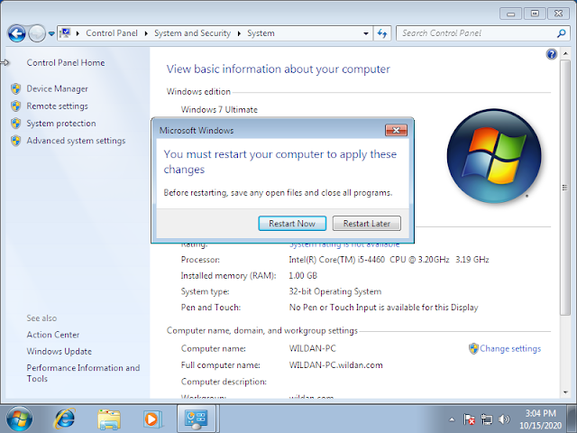Click the shield icon beside System protection
The height and width of the screenshot is (433, 577).
click(x=16, y=124)
